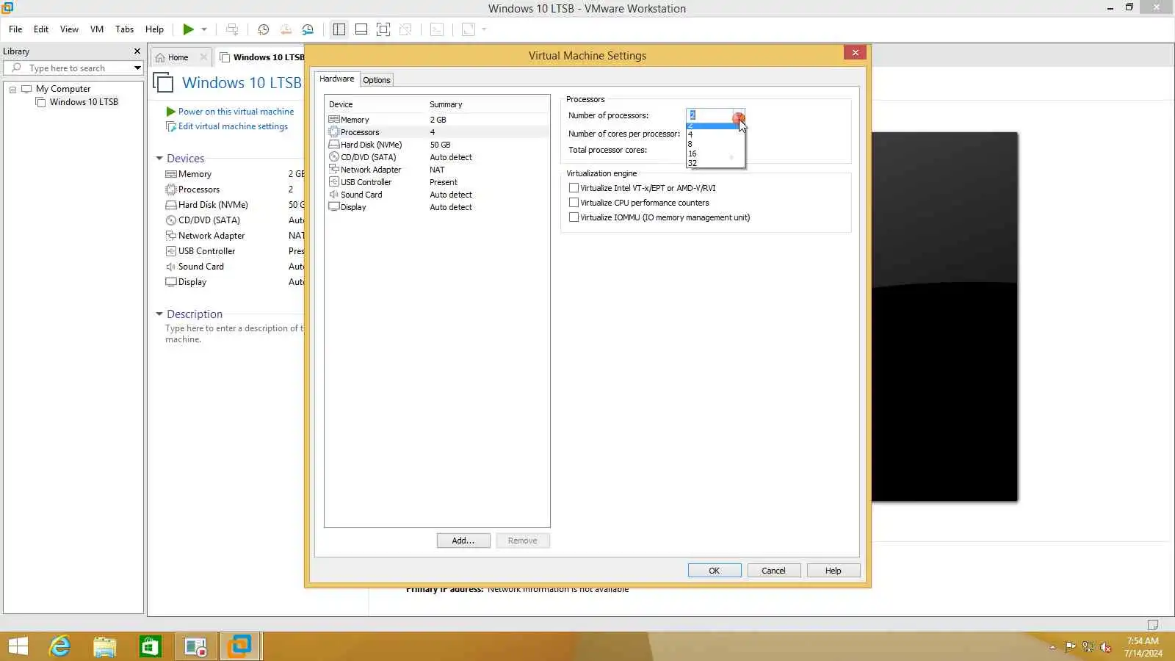
Task: Select USB Controller icon in settings list
Action: 334,182
